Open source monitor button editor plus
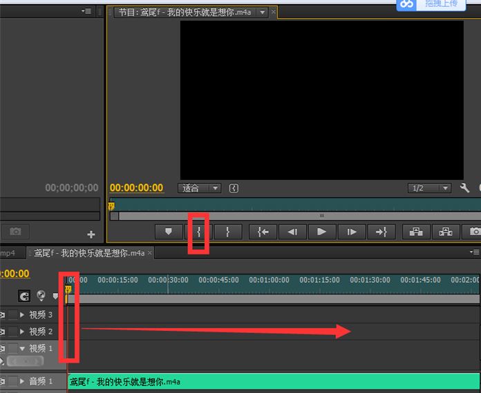 pyautogui.click(x=91, y=234)
